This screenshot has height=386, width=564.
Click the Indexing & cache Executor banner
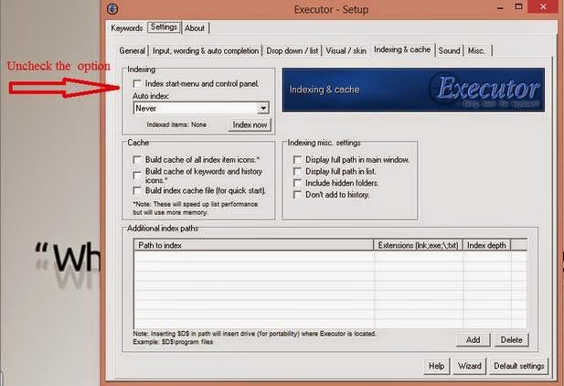[x=413, y=90]
